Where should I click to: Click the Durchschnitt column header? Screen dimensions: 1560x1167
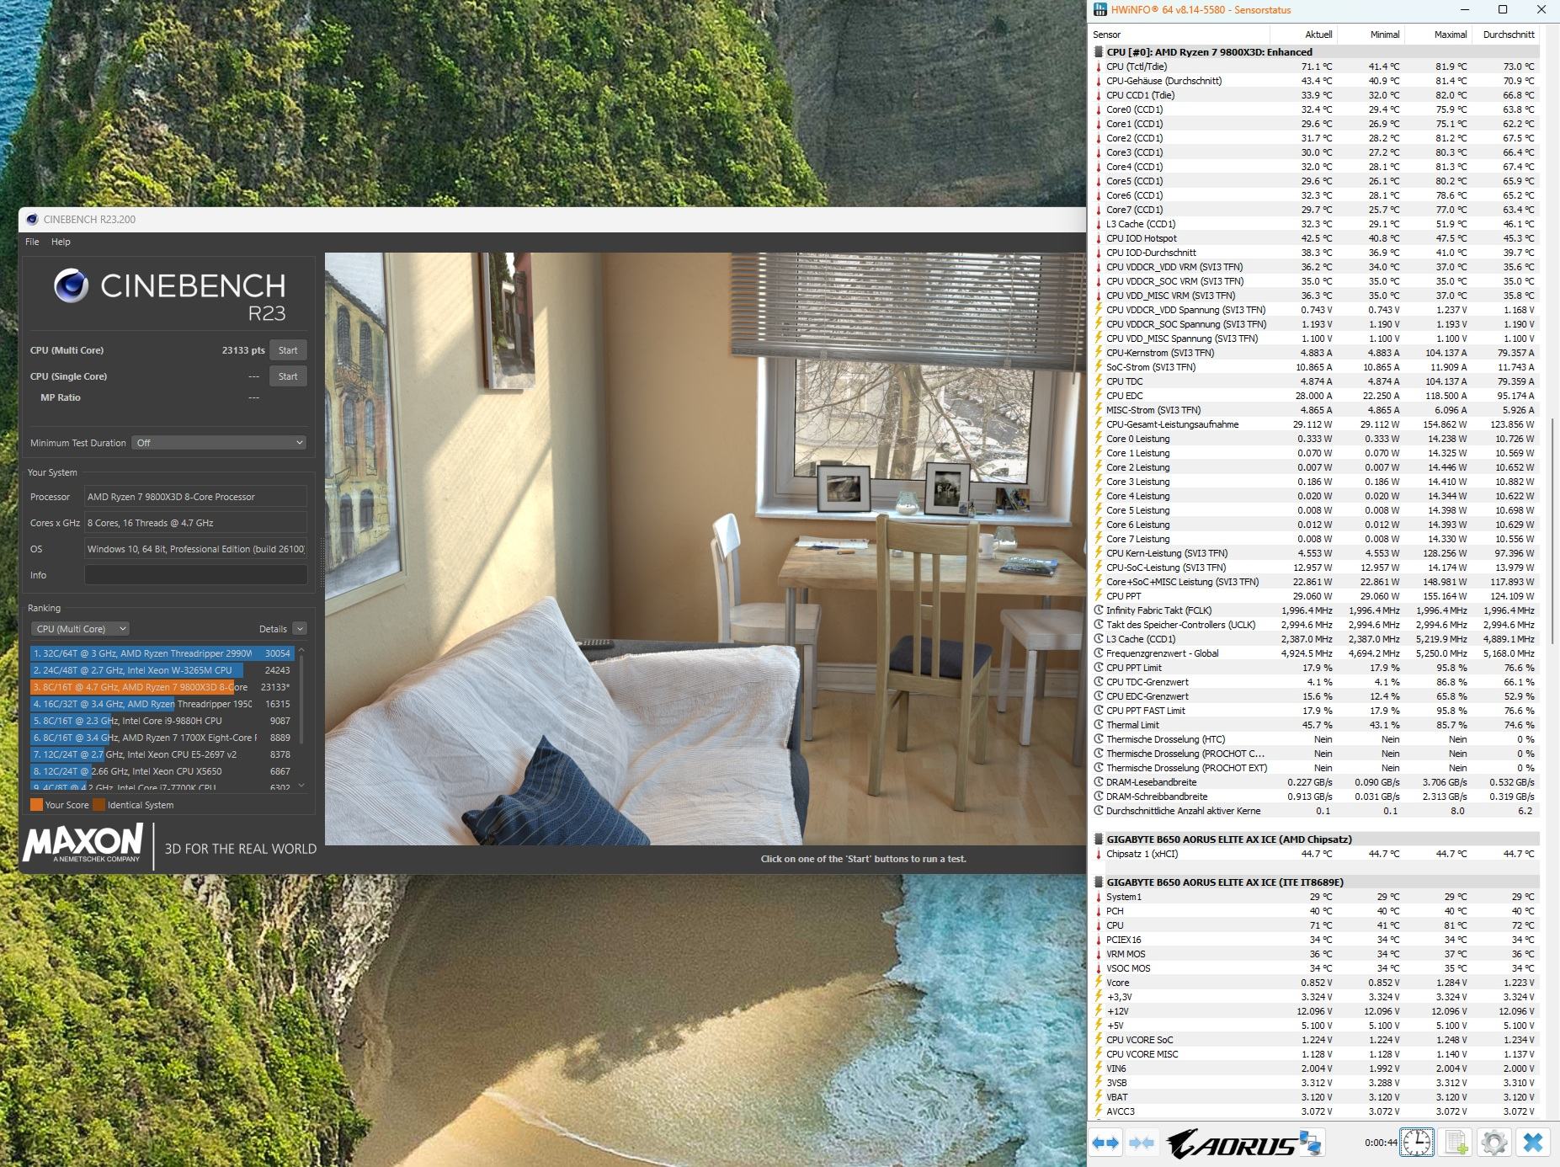pyautogui.click(x=1508, y=35)
